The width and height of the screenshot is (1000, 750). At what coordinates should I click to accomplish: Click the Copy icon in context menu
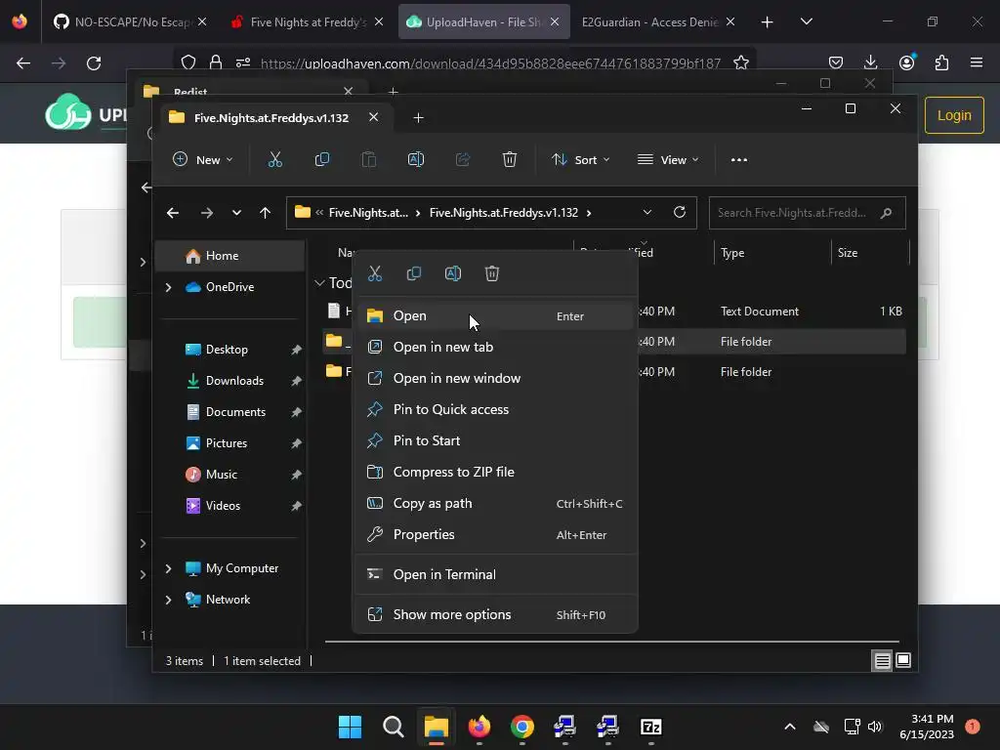(414, 273)
